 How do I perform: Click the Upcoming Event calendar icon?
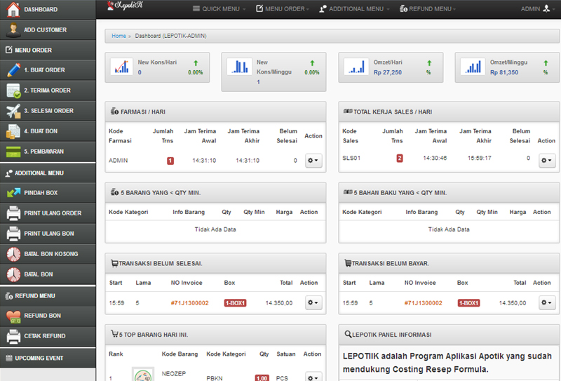pos(9,358)
